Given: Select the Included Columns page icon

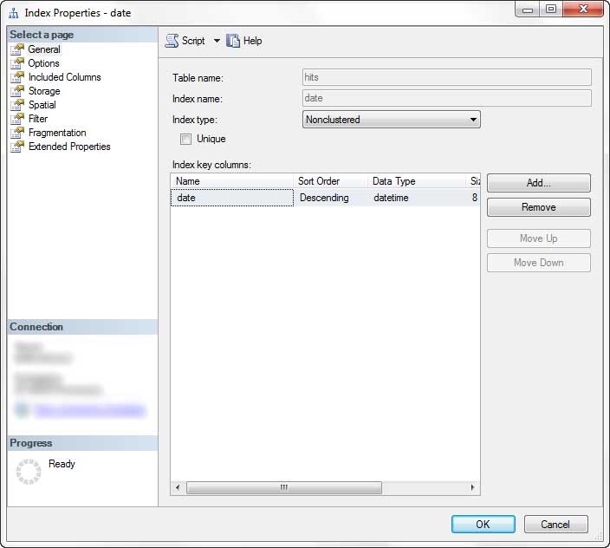Looking at the screenshot, I should [17, 77].
